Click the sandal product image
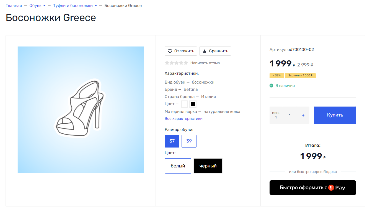375x212 pixels. pyautogui.click(x=81, y=110)
